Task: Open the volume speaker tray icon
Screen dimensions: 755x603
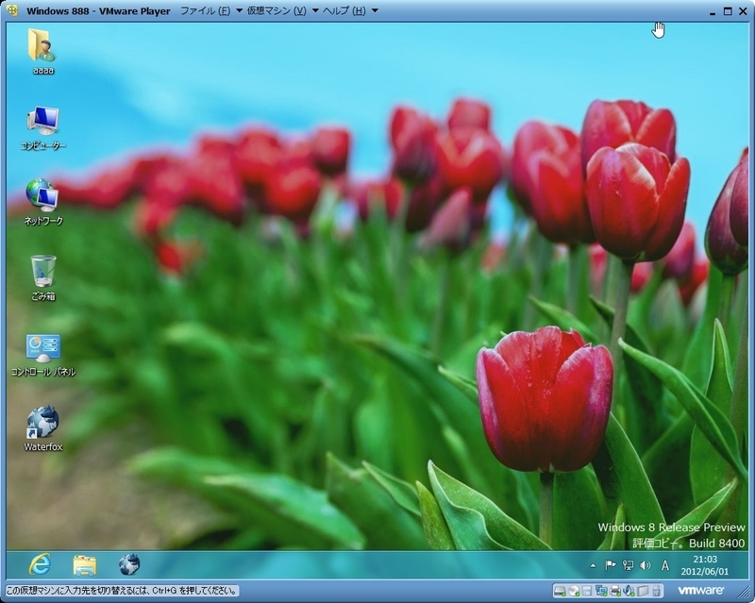Action: 646,565
